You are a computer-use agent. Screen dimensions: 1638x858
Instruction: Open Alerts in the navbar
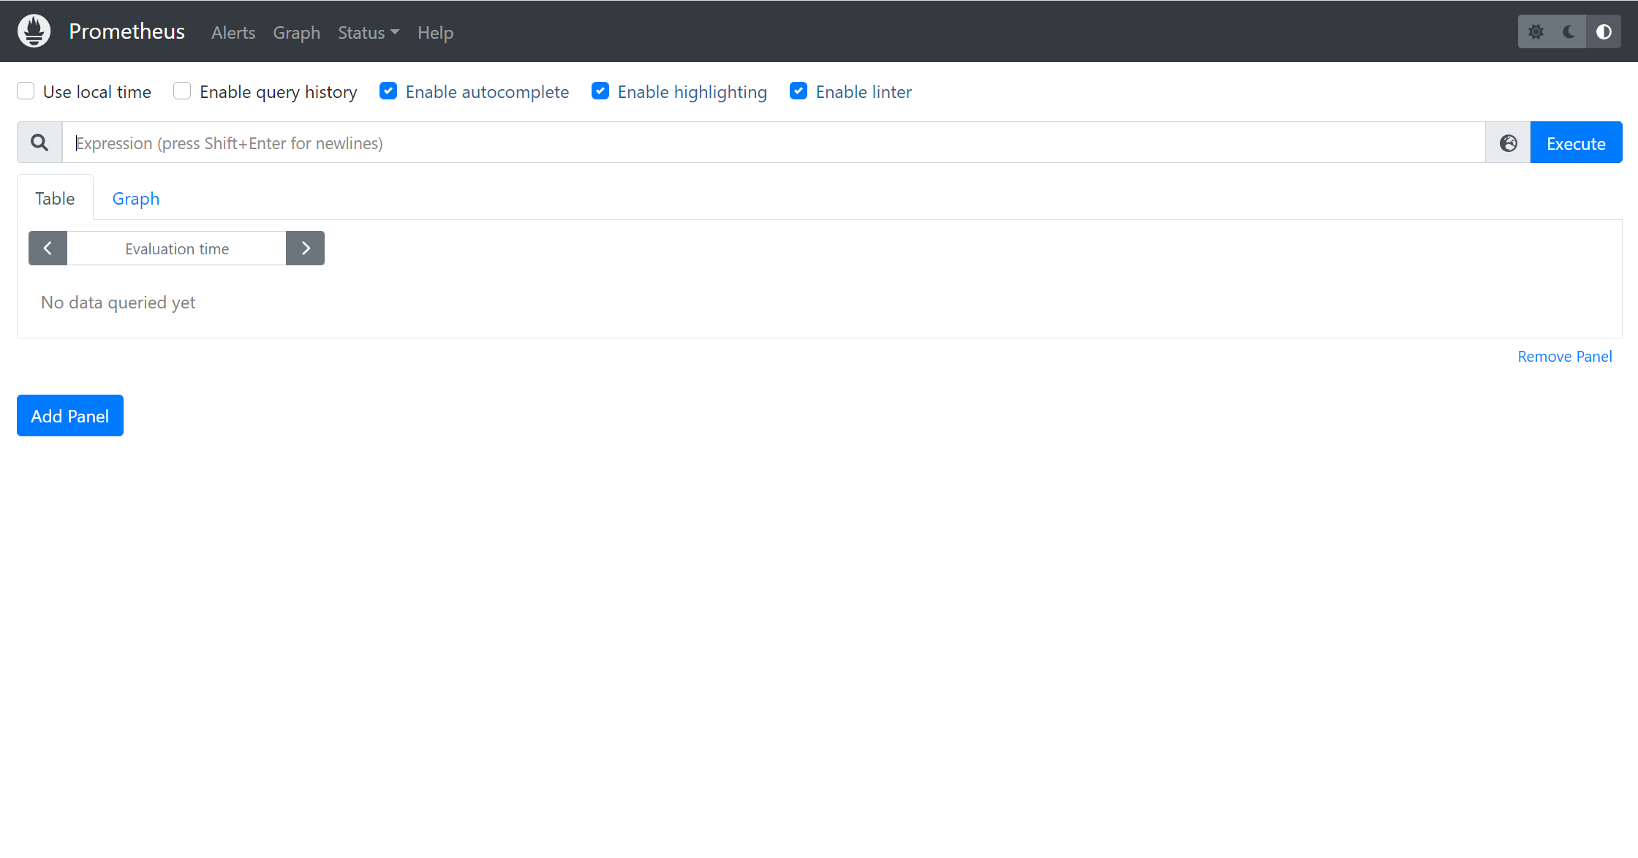(233, 33)
